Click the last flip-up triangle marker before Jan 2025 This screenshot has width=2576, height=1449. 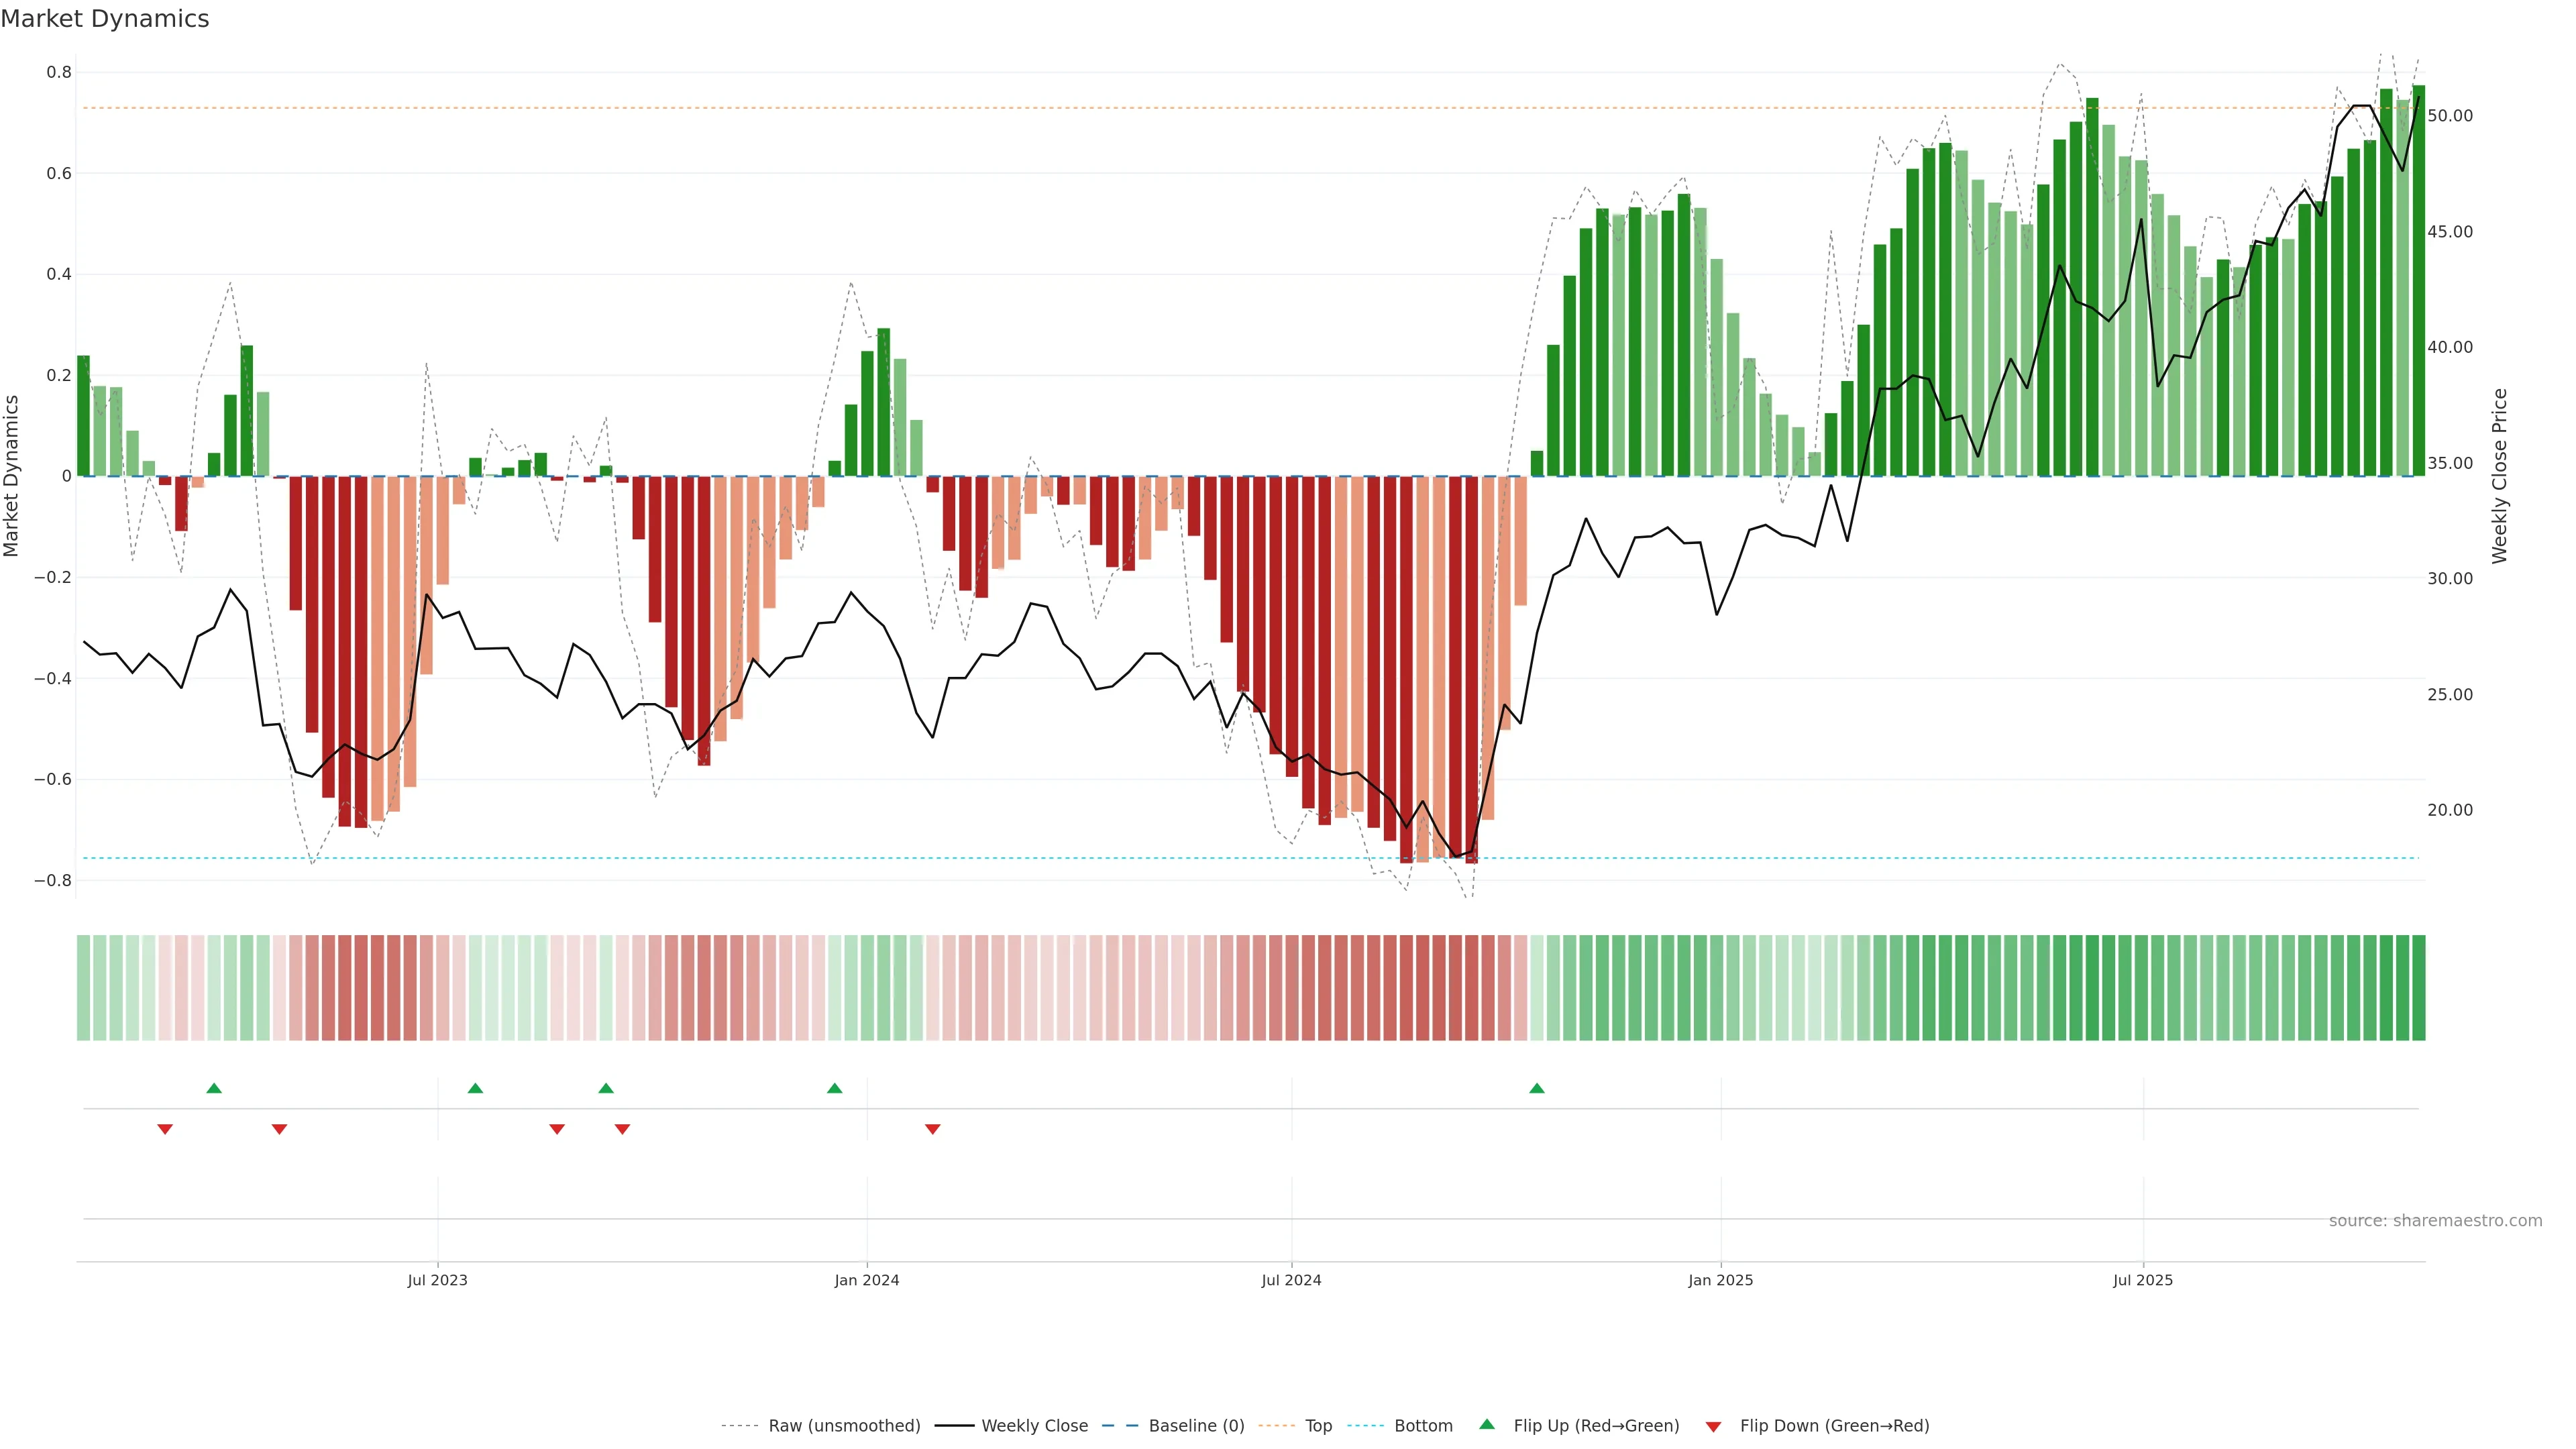pyautogui.click(x=1537, y=1088)
